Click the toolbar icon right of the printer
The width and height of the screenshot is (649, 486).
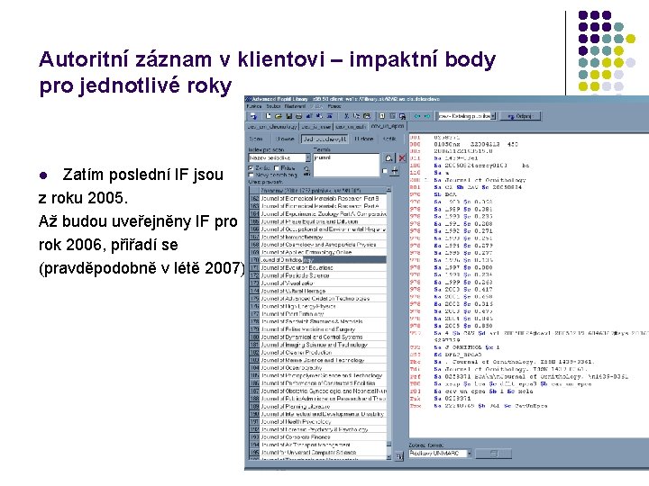point(309,116)
